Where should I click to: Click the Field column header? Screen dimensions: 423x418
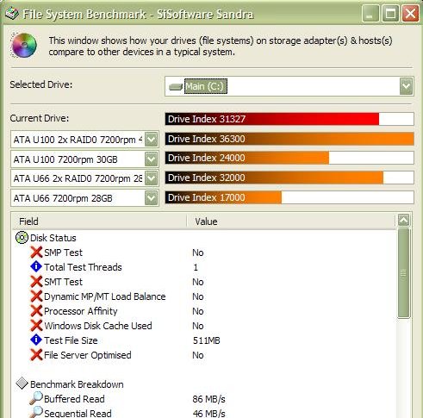(x=100, y=221)
